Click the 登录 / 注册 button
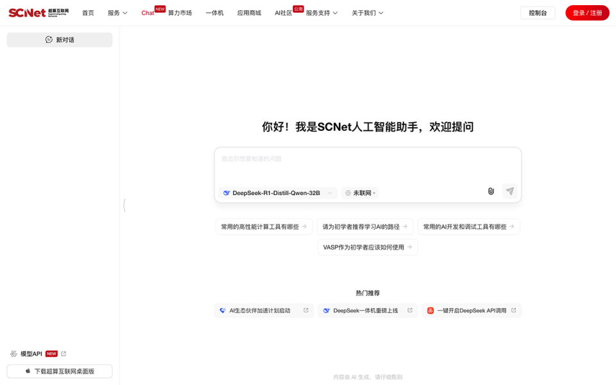 586,12
